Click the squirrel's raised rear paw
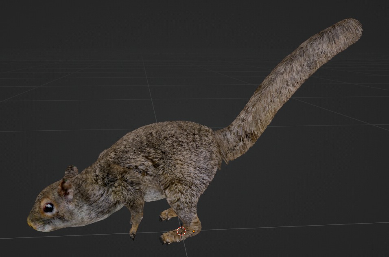Viewport: 389px width, 257px height. click(166, 215)
